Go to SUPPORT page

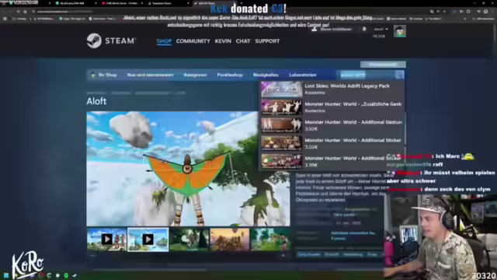coord(267,41)
